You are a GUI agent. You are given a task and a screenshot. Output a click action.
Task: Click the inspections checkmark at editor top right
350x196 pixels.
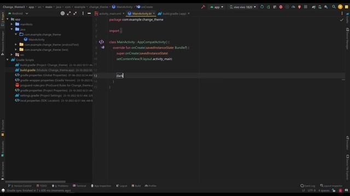341,20
